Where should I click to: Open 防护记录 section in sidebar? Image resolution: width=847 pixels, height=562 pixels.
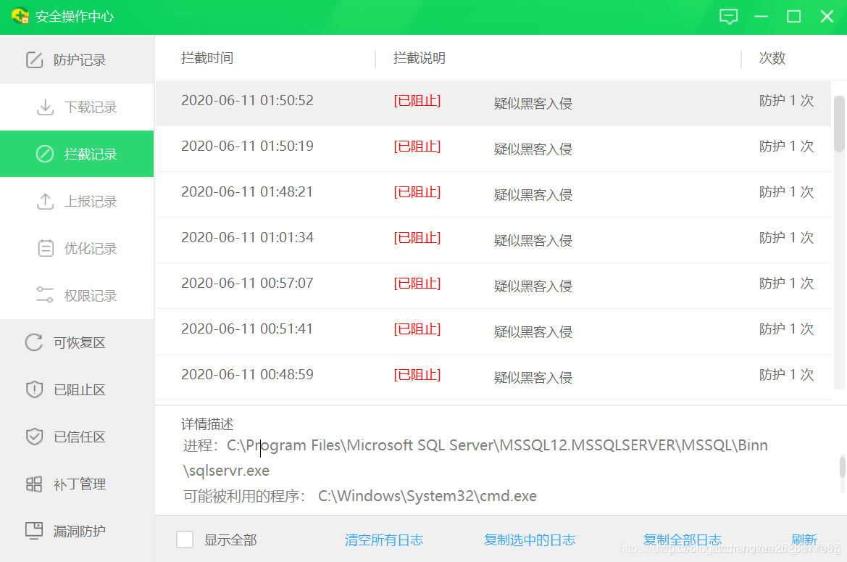(x=77, y=60)
